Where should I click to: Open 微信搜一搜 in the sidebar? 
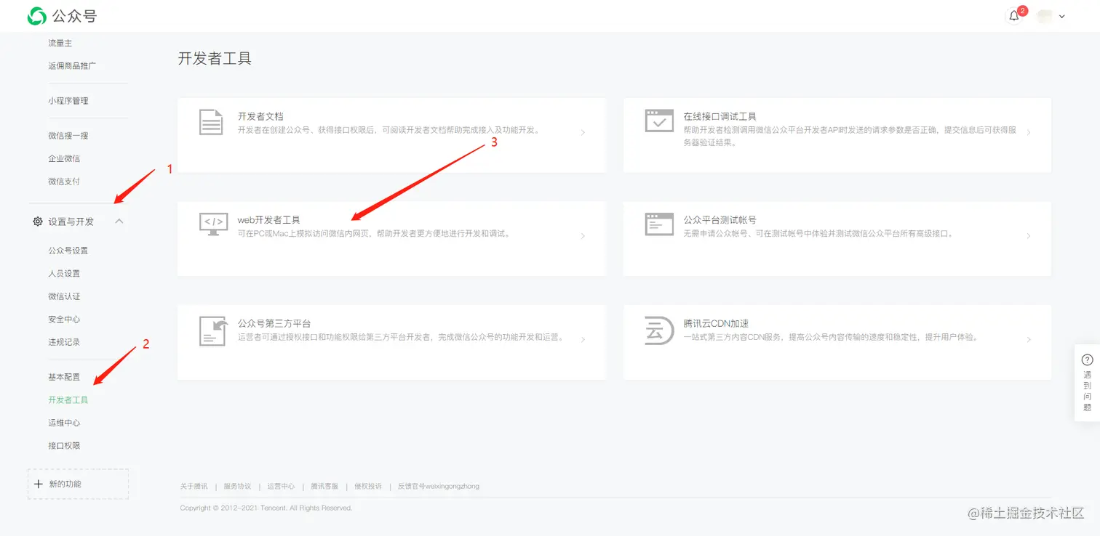[x=68, y=136]
